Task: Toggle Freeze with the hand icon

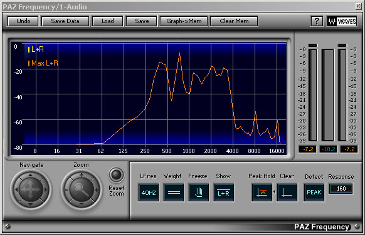Action: (x=199, y=192)
